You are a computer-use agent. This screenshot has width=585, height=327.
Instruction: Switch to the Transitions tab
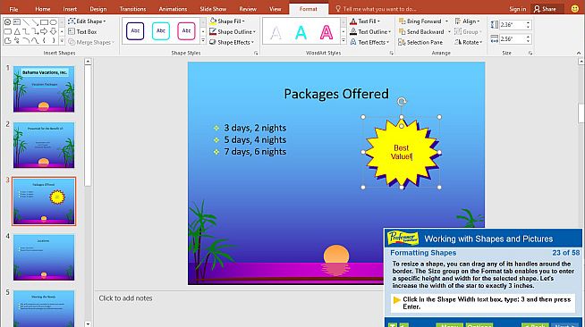point(132,9)
